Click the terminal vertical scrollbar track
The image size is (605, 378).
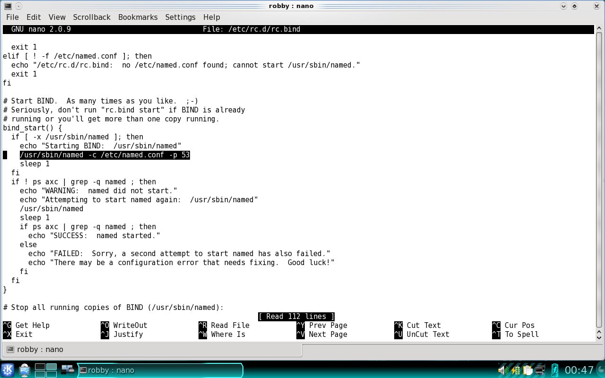click(600, 180)
